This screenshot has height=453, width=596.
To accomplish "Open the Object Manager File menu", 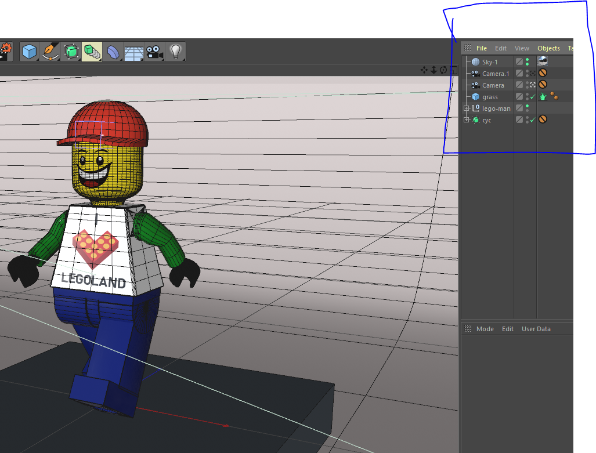I will pyautogui.click(x=482, y=48).
